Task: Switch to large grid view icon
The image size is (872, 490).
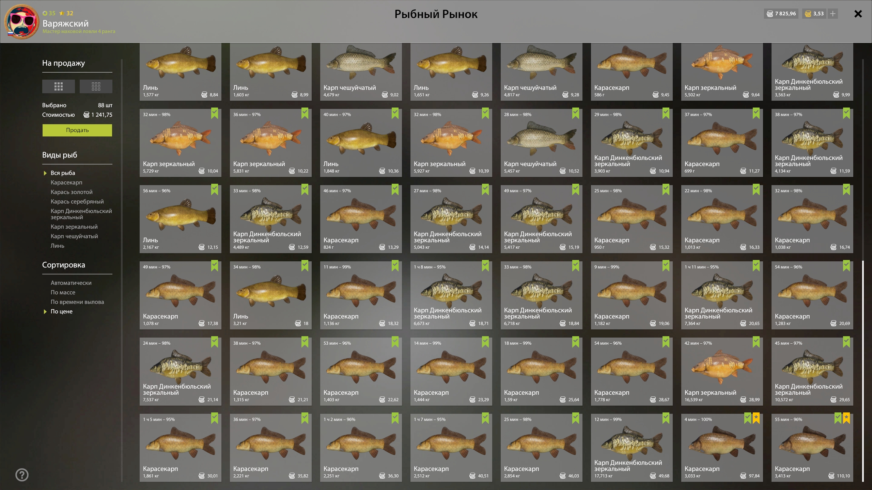Action: (59, 86)
